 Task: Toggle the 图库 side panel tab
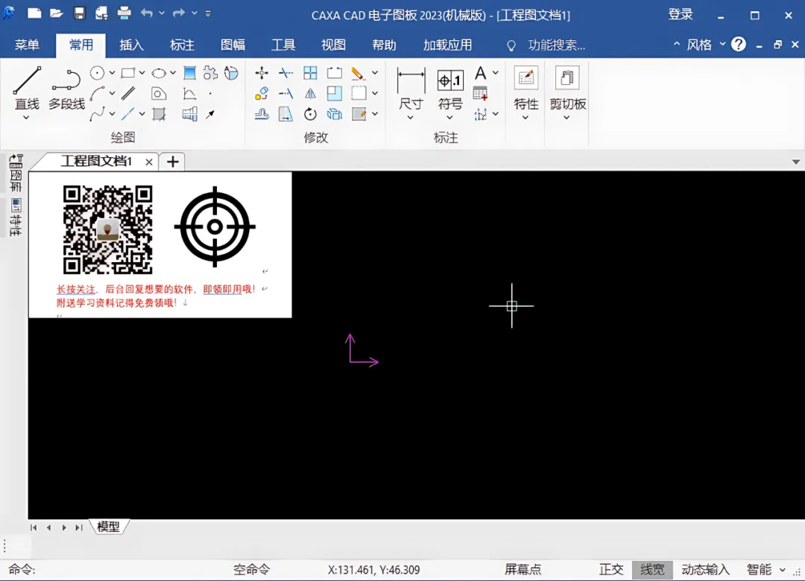(16, 173)
